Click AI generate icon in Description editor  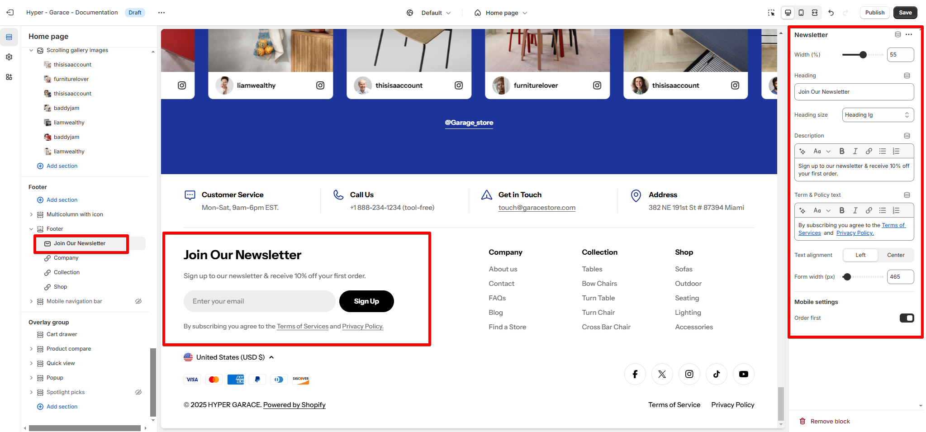[803, 151]
